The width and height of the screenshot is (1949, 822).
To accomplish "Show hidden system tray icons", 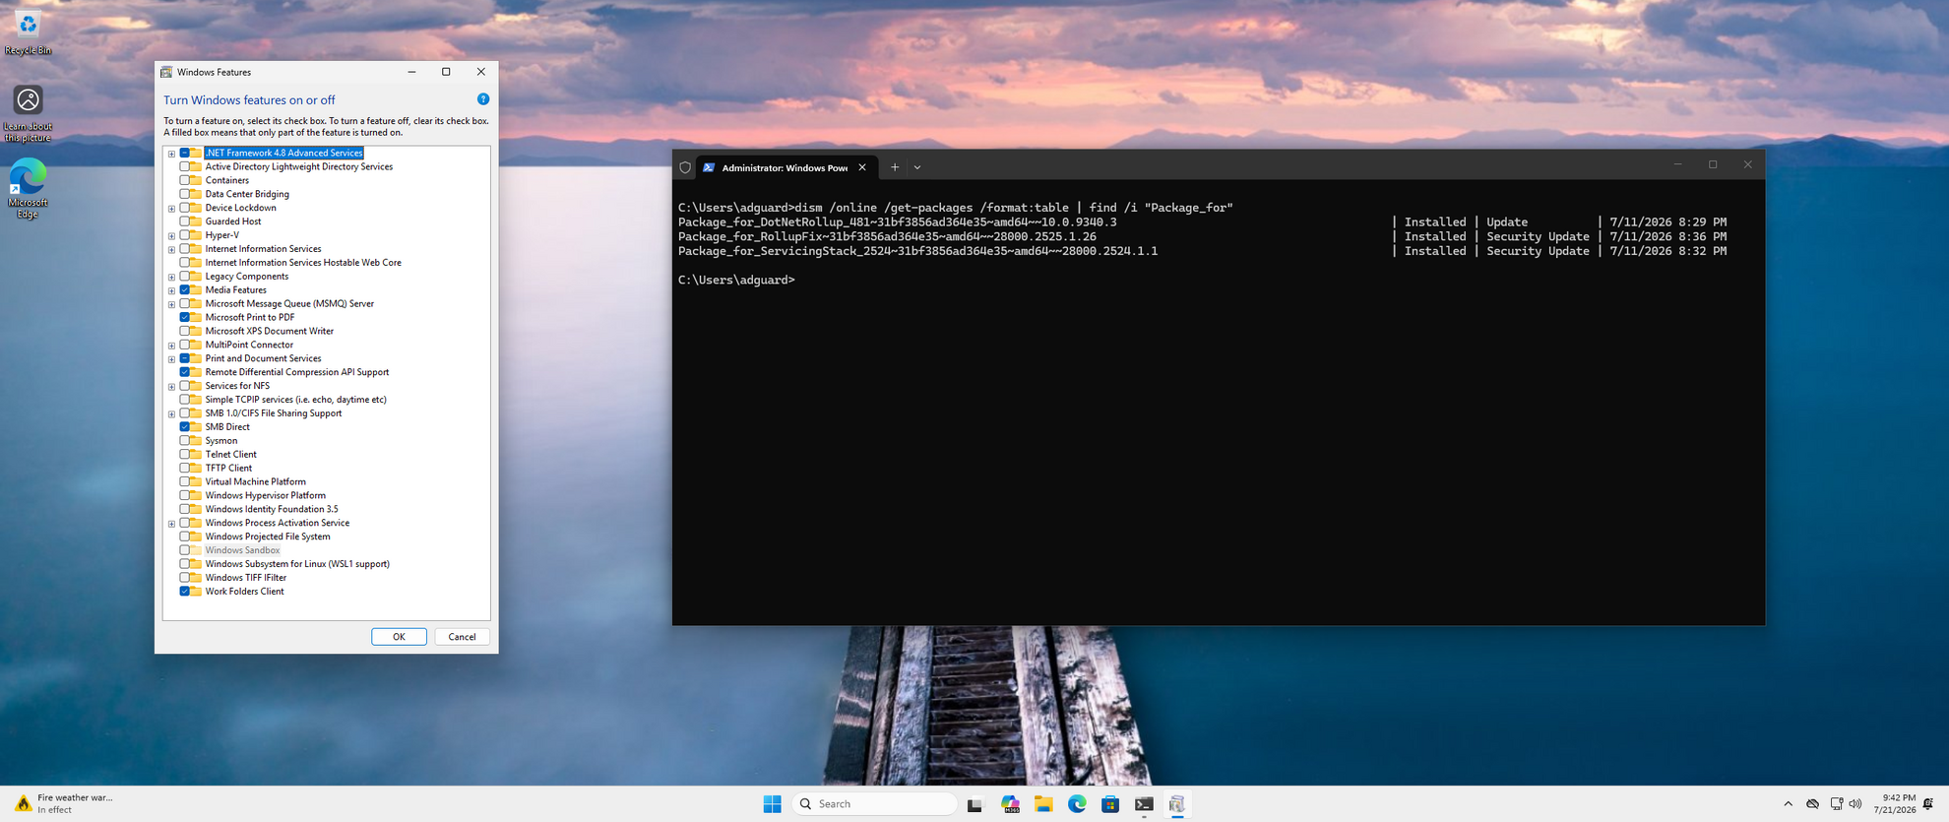I will [1788, 804].
